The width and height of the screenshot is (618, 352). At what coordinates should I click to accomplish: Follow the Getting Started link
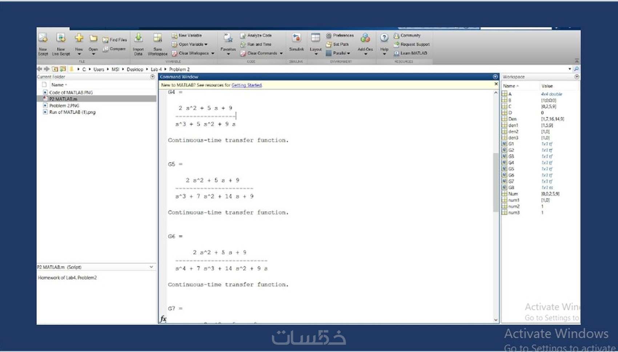tap(246, 85)
